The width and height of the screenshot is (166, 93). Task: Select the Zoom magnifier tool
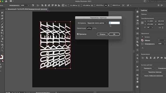pyautogui.click(x=2, y=50)
